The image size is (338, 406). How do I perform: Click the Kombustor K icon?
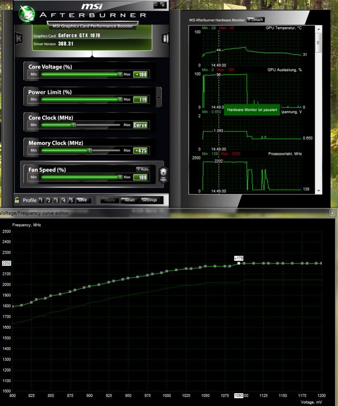(19, 39)
